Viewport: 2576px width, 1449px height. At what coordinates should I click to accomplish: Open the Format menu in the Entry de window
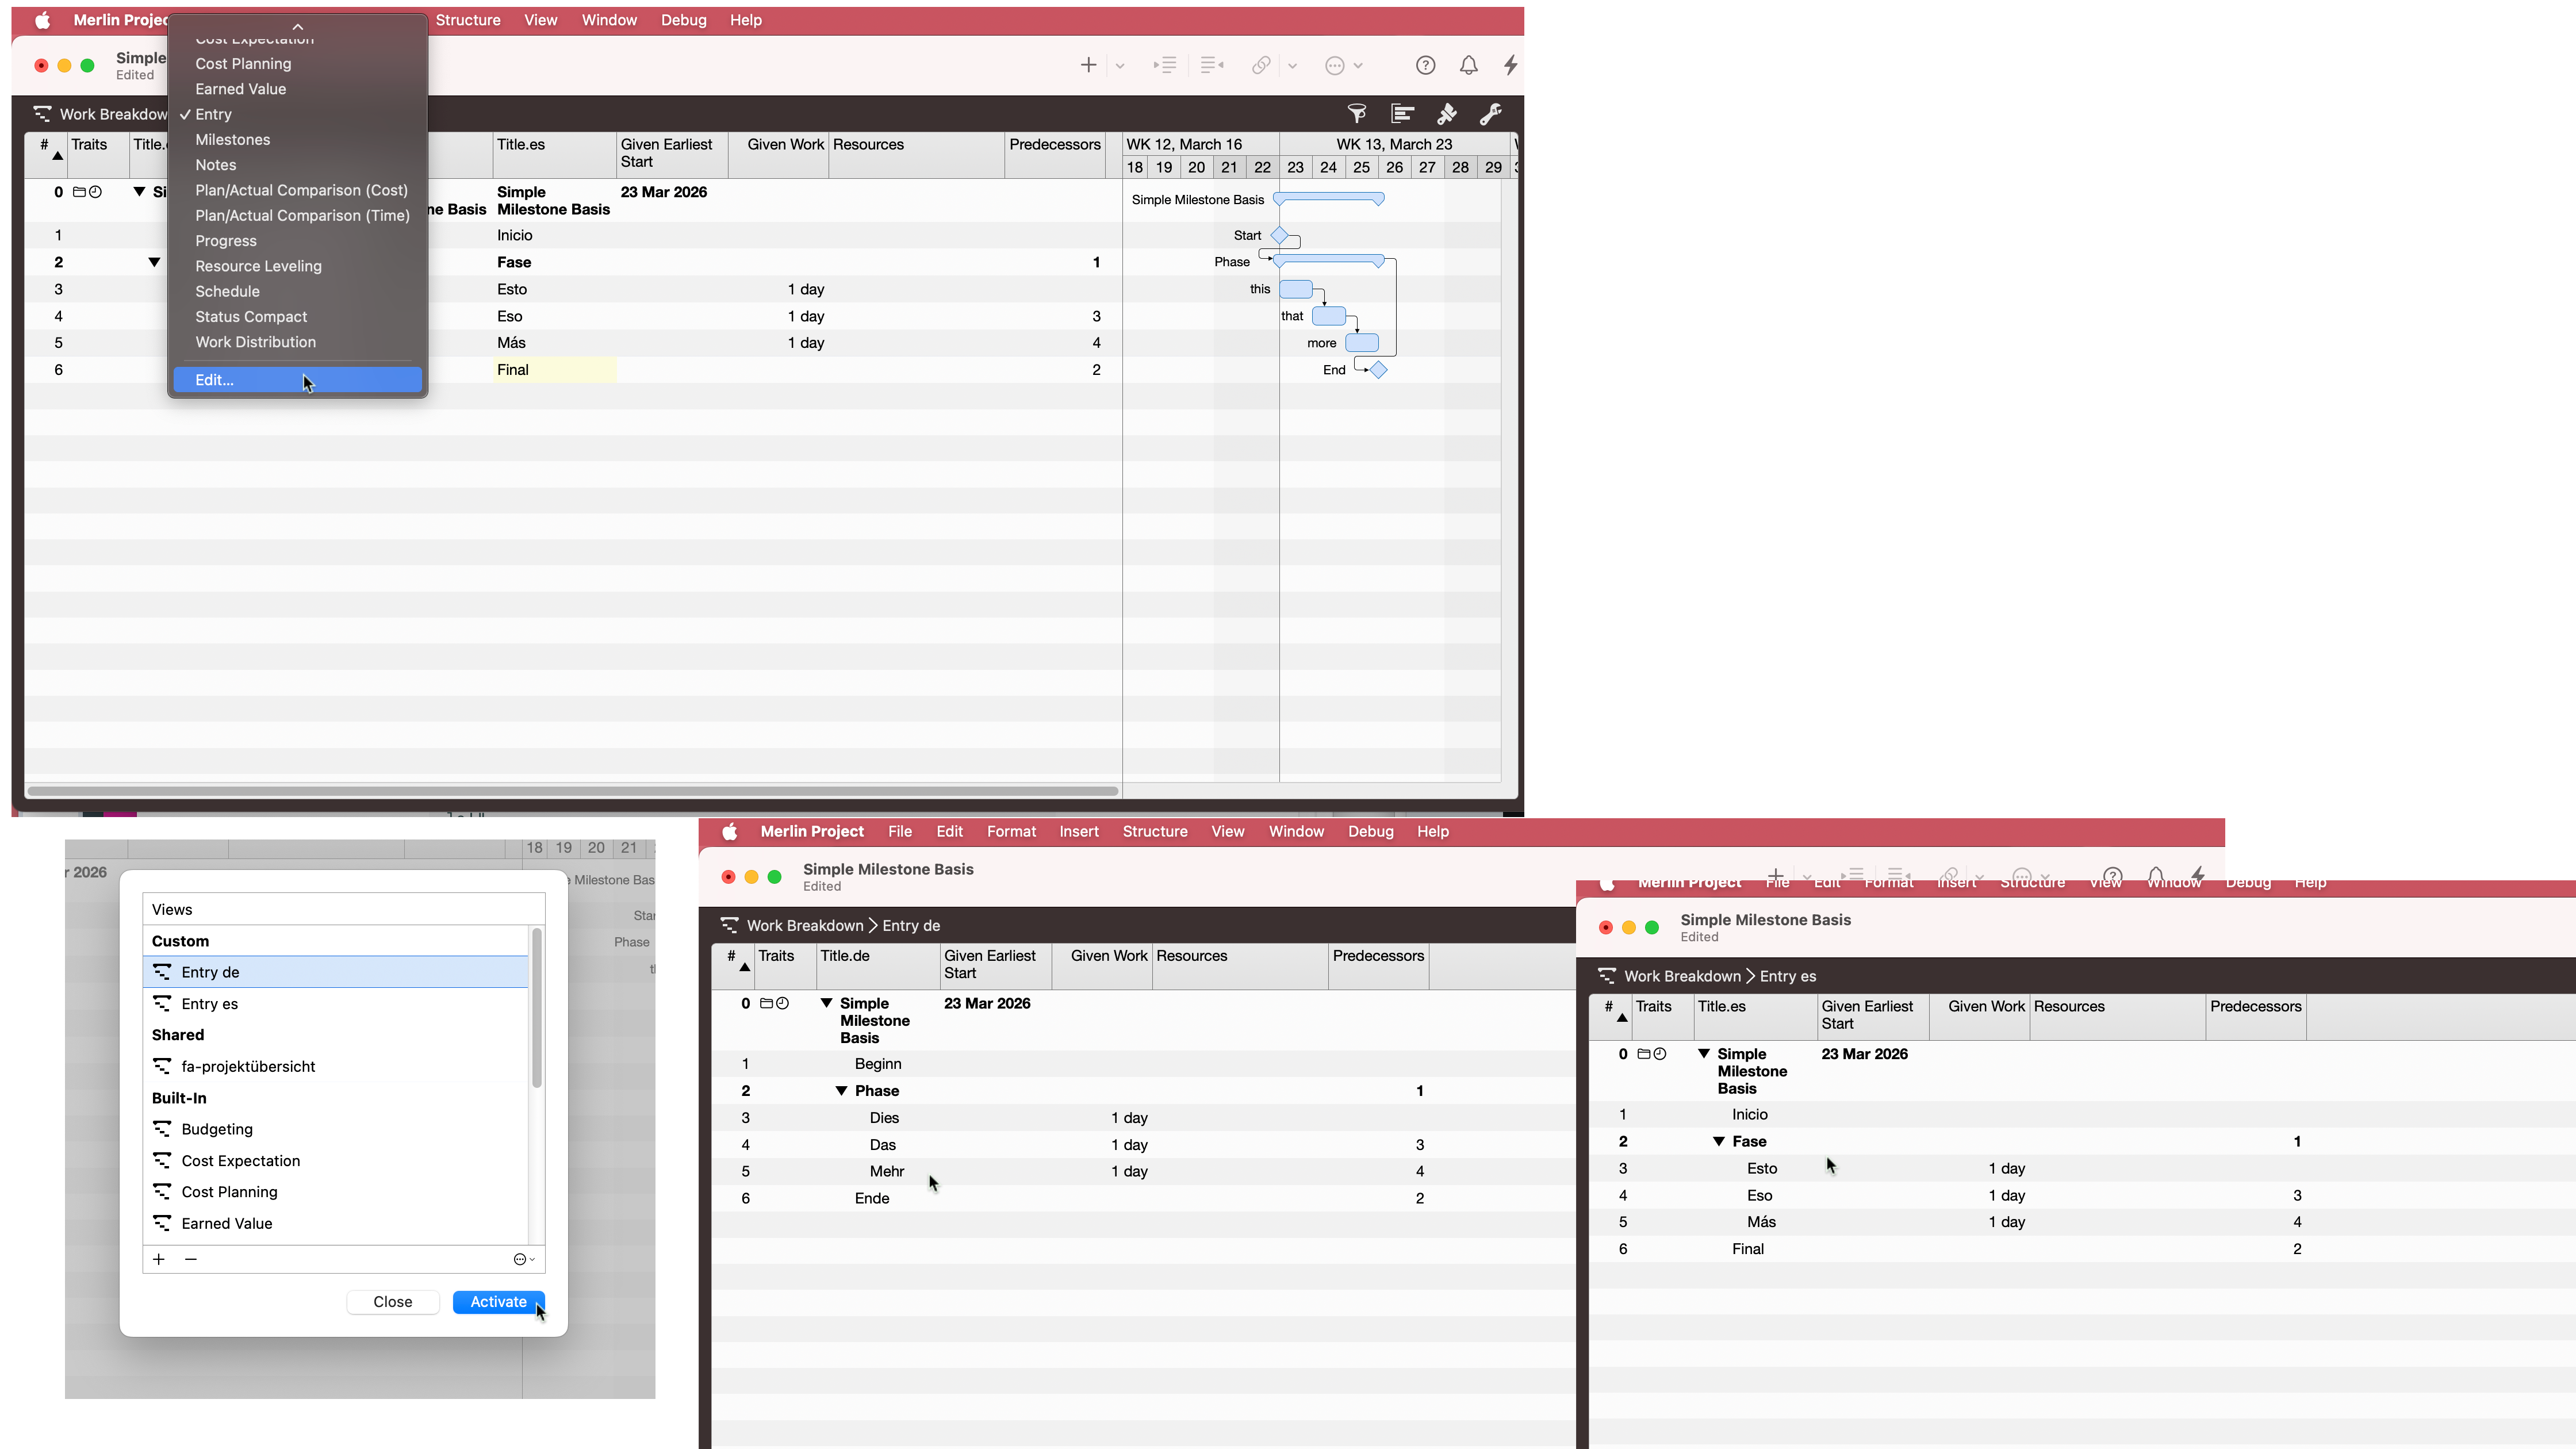click(1011, 831)
